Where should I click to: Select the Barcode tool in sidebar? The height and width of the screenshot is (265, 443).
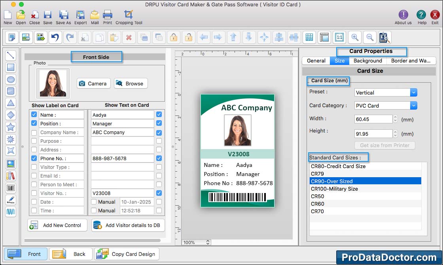point(11,188)
